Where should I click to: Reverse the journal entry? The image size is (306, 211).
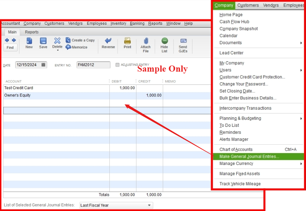pos(108,43)
